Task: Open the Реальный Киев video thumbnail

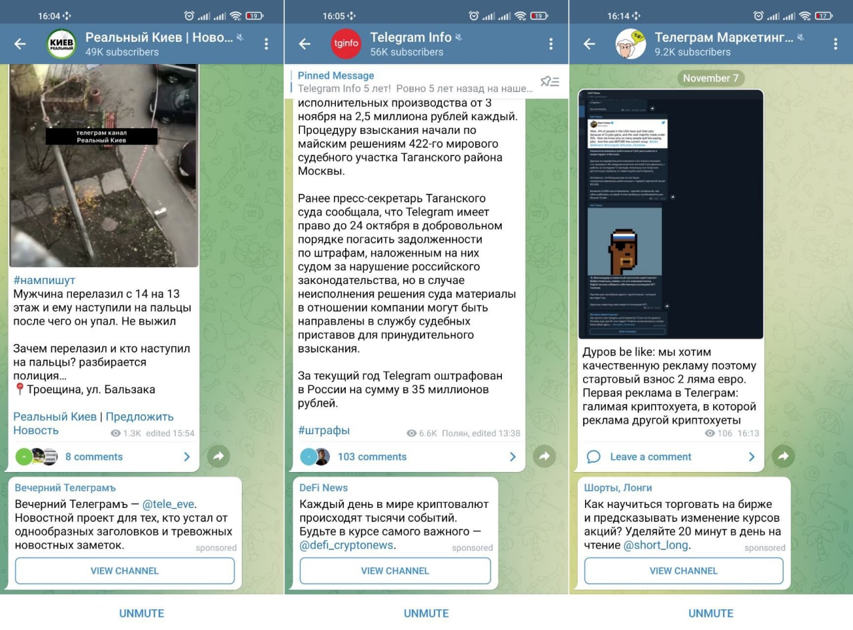Action: 104,165
